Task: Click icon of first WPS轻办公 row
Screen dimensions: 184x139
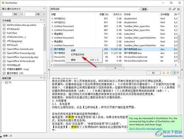Action: click(x=52, y=19)
